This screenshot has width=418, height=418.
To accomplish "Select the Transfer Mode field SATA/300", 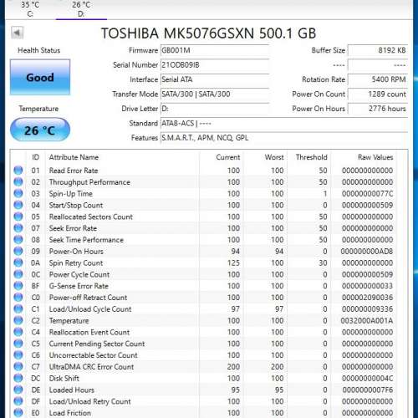I will click(215, 94).
